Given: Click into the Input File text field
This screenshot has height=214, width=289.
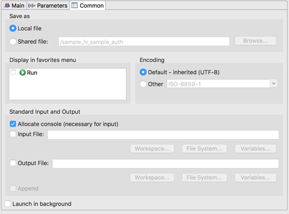Looking at the screenshot, I should click(163, 135).
